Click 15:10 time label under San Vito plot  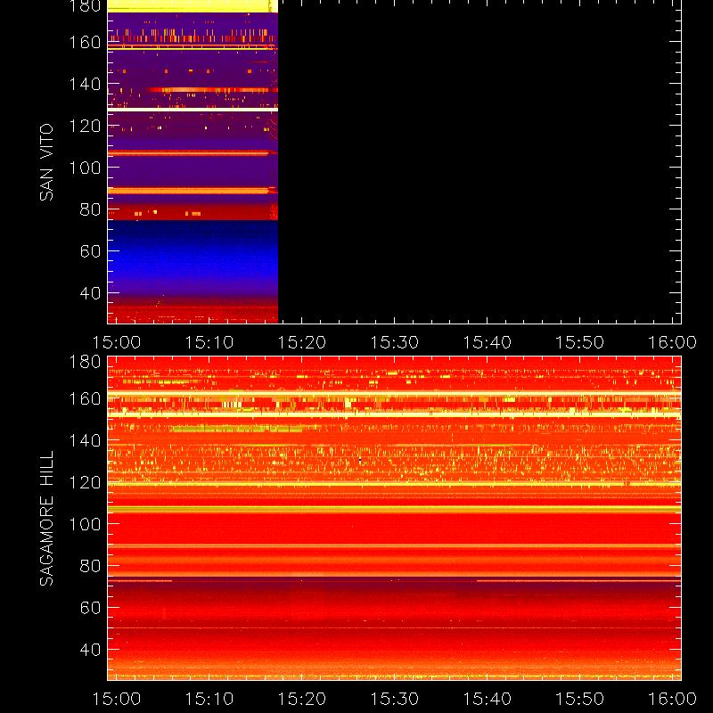[209, 342]
